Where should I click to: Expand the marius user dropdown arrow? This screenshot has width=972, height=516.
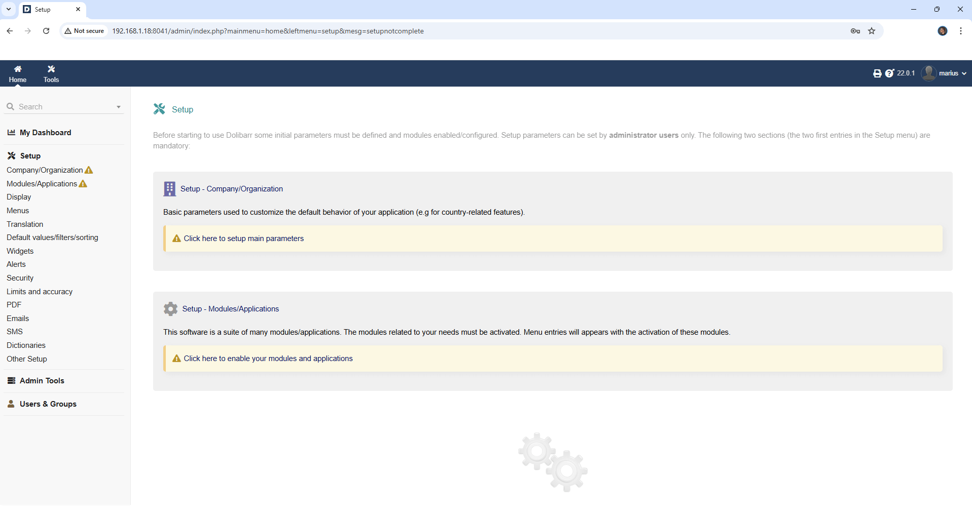[964, 73]
